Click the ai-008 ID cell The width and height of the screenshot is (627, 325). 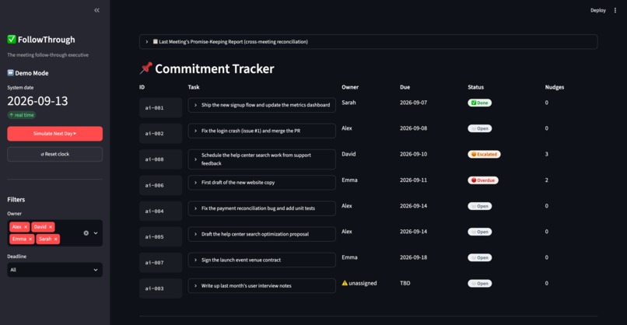click(160, 159)
